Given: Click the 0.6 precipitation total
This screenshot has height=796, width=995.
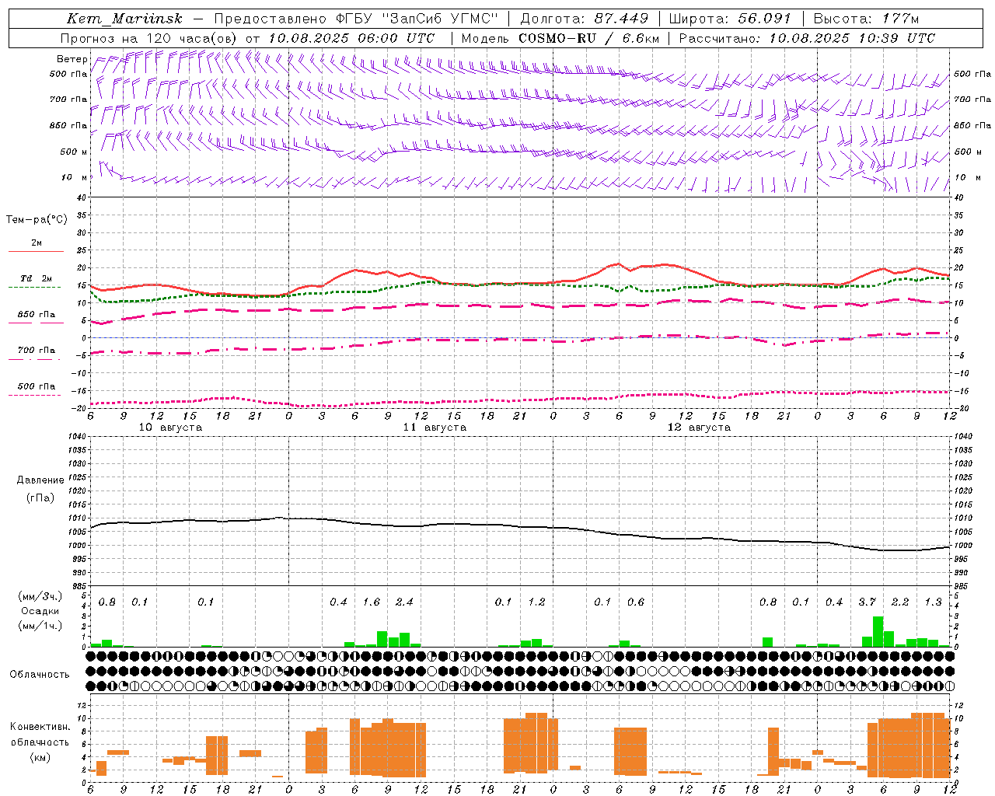Looking at the screenshot, I should point(636,602).
